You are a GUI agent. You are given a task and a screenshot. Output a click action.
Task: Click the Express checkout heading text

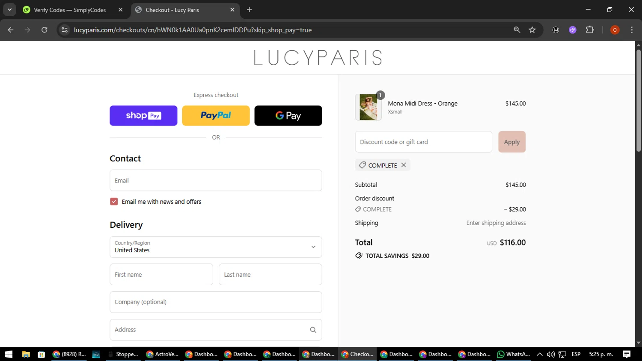[216, 95]
